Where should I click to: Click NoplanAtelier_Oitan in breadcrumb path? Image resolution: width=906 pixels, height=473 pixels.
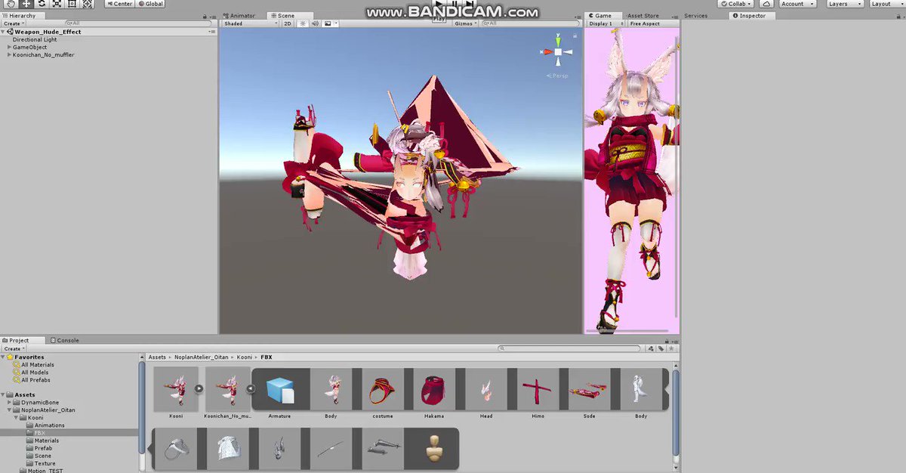(x=203, y=357)
